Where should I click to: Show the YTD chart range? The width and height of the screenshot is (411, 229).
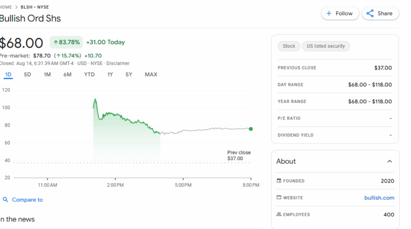[x=89, y=75]
